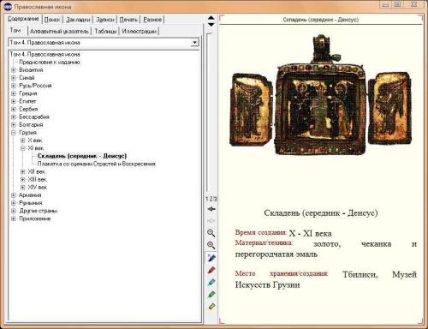Expand the XII век node

(x=23, y=171)
